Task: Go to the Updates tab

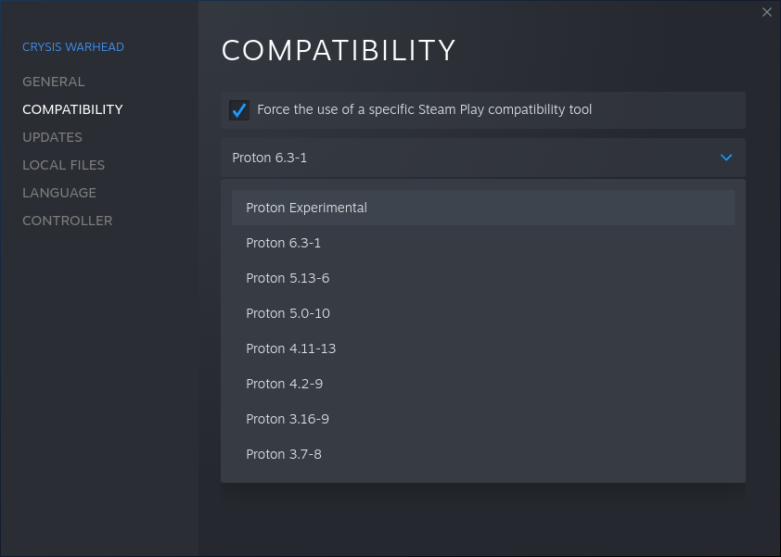Action: coord(52,137)
